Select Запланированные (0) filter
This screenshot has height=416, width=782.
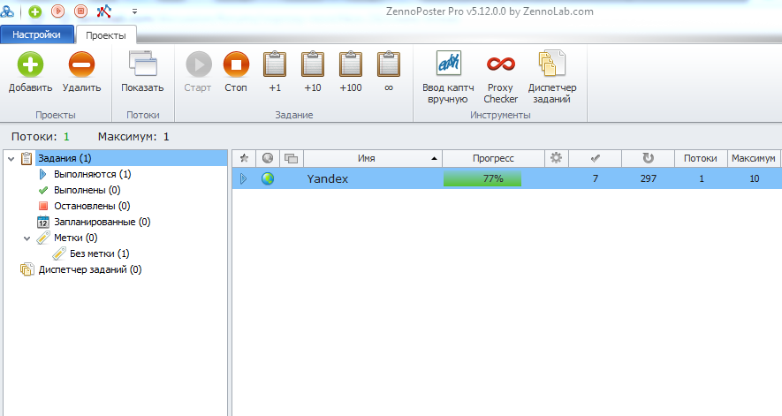(102, 222)
